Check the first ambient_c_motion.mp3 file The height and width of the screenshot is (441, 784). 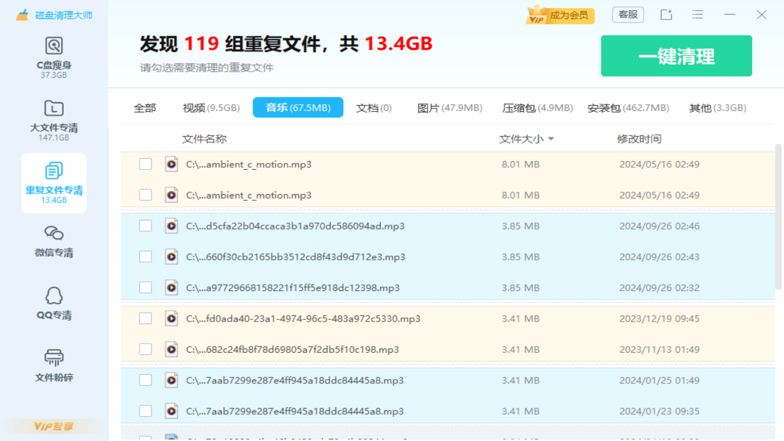tap(145, 164)
